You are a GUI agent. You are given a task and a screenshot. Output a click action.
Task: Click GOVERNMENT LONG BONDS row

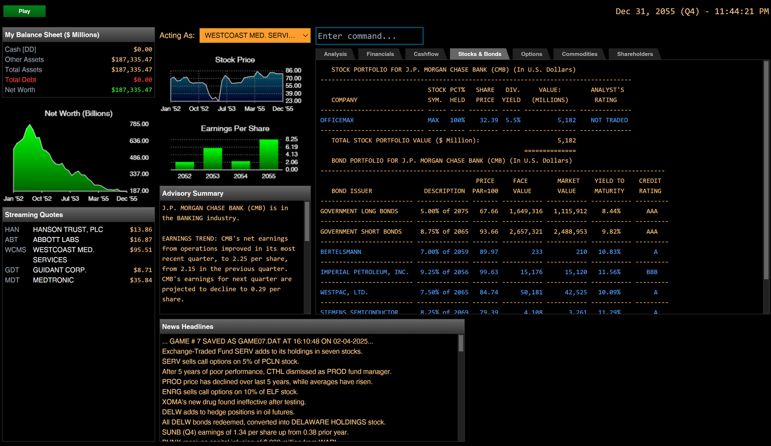494,211
